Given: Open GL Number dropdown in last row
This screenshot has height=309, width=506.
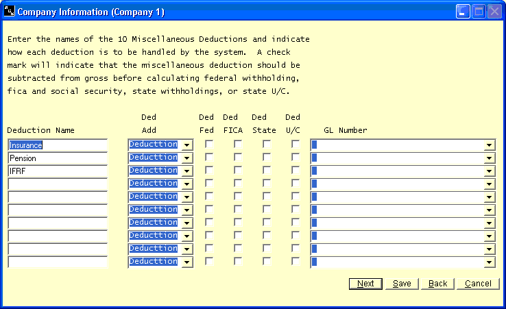Looking at the screenshot, I should [x=489, y=262].
